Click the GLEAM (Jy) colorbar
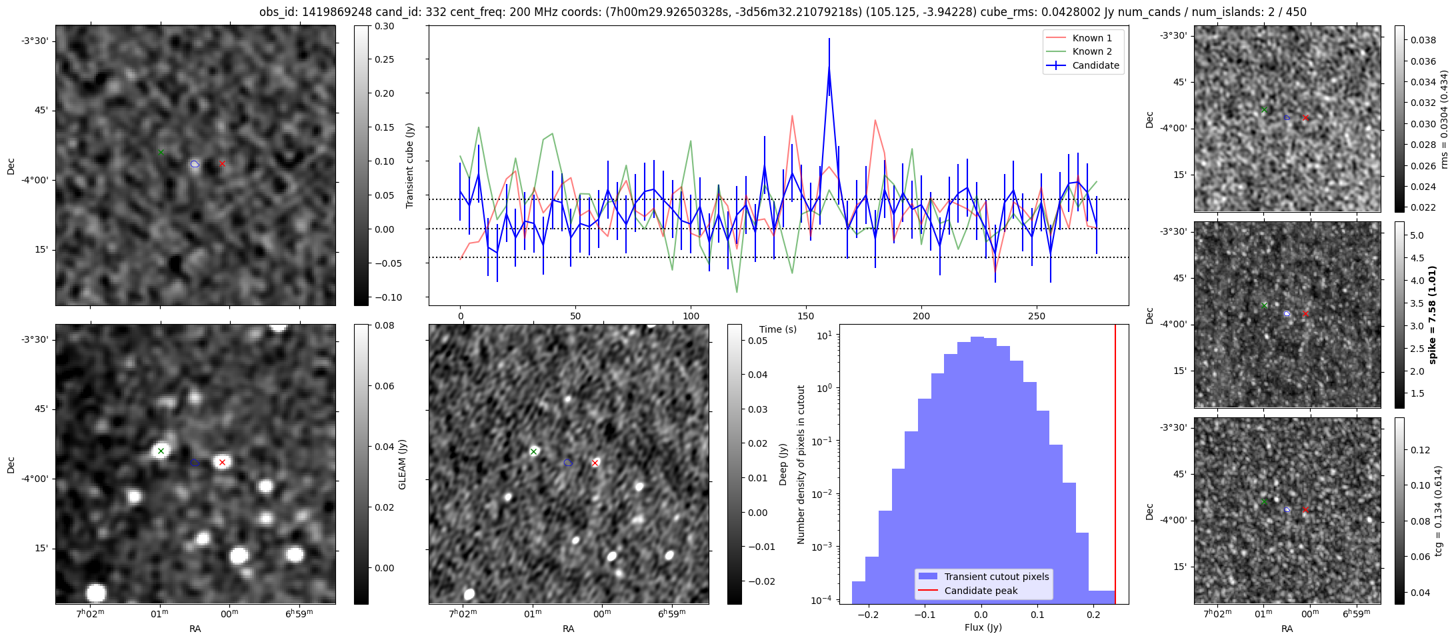Viewport: 1456px width, 640px height. [x=361, y=464]
